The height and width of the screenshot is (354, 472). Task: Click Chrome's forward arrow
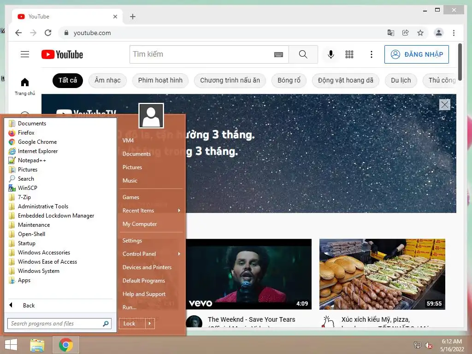coord(33,33)
